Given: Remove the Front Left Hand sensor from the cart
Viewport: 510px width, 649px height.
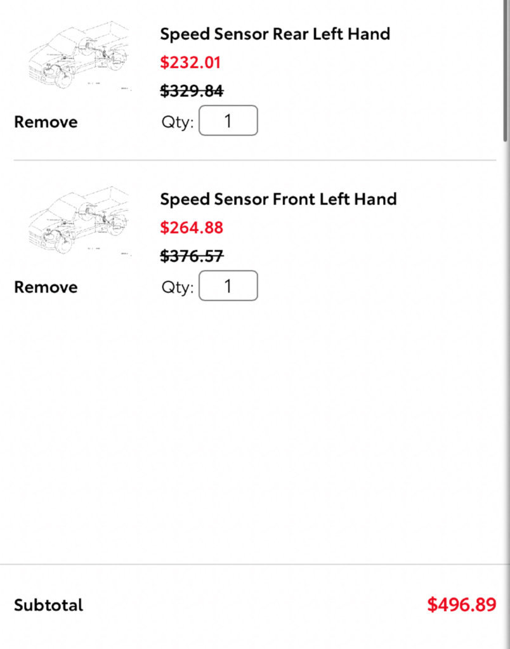Looking at the screenshot, I should click(x=46, y=287).
